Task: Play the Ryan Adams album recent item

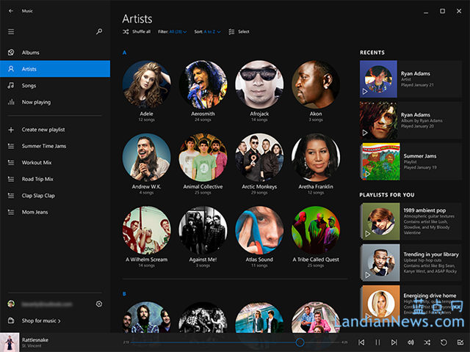Action: tap(365, 133)
